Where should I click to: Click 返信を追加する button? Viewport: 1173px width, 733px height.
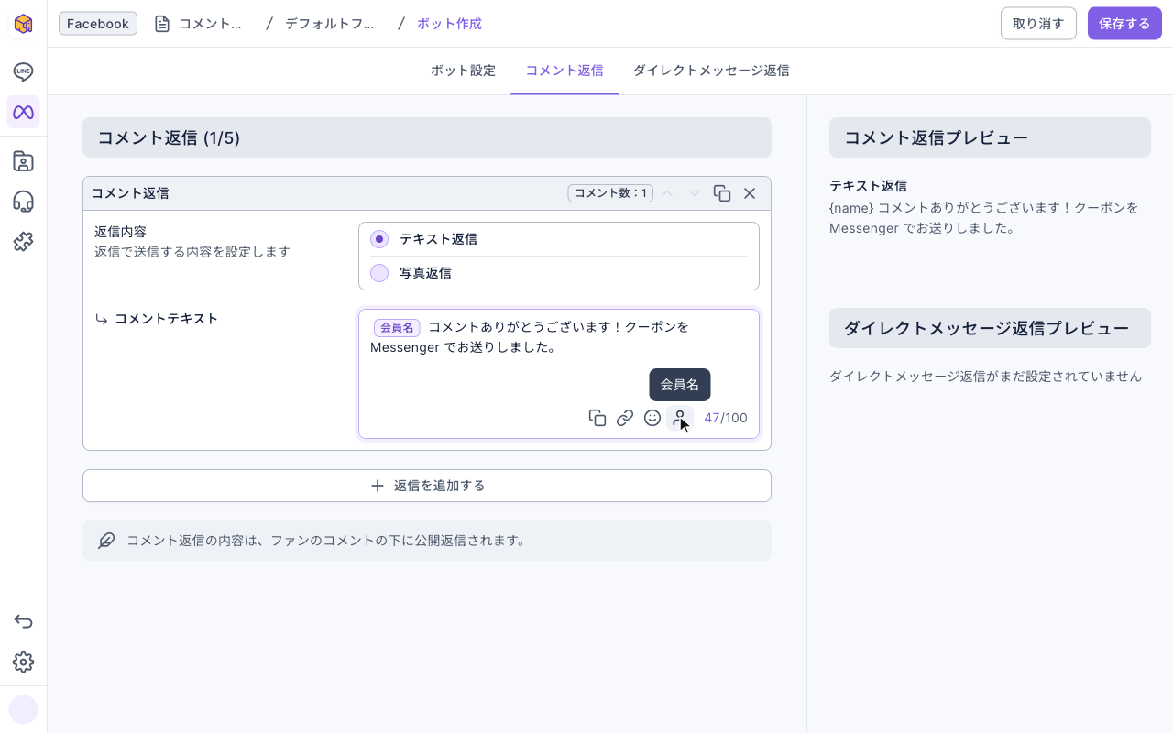pyautogui.click(x=427, y=486)
